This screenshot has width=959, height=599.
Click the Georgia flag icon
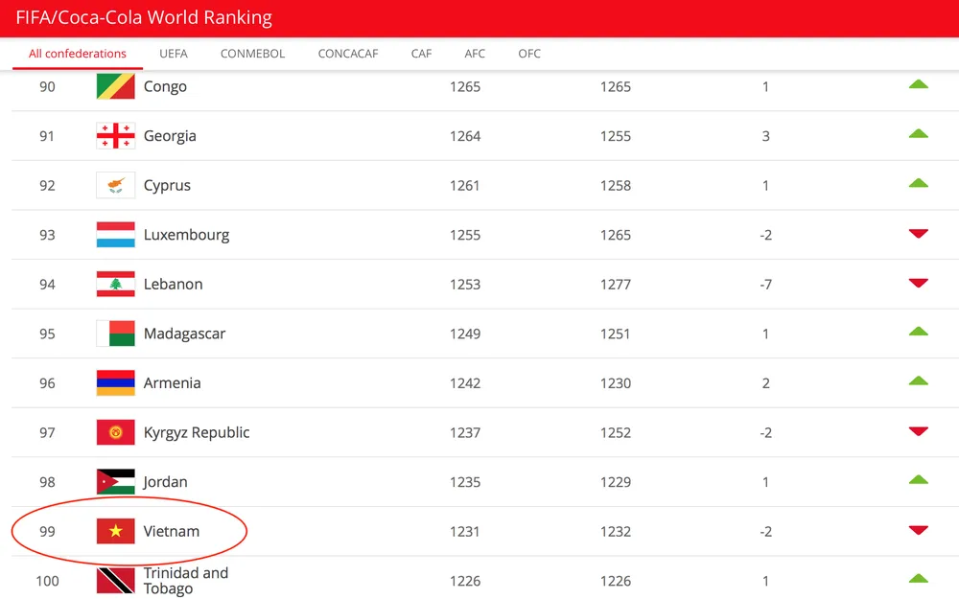pyautogui.click(x=115, y=136)
